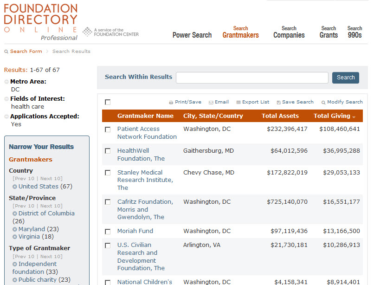Click the Print/Save icon
The height and width of the screenshot is (285, 374).
173,102
